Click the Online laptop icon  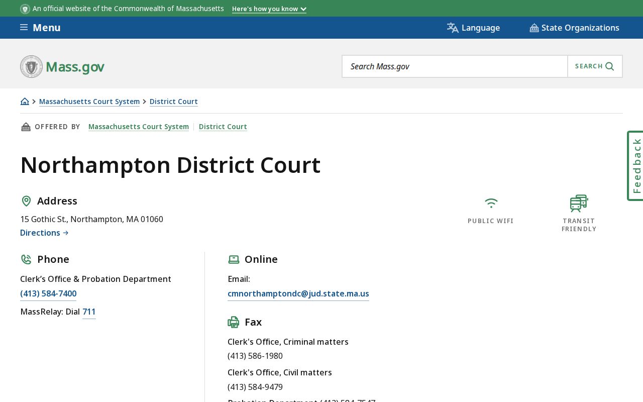(x=234, y=259)
